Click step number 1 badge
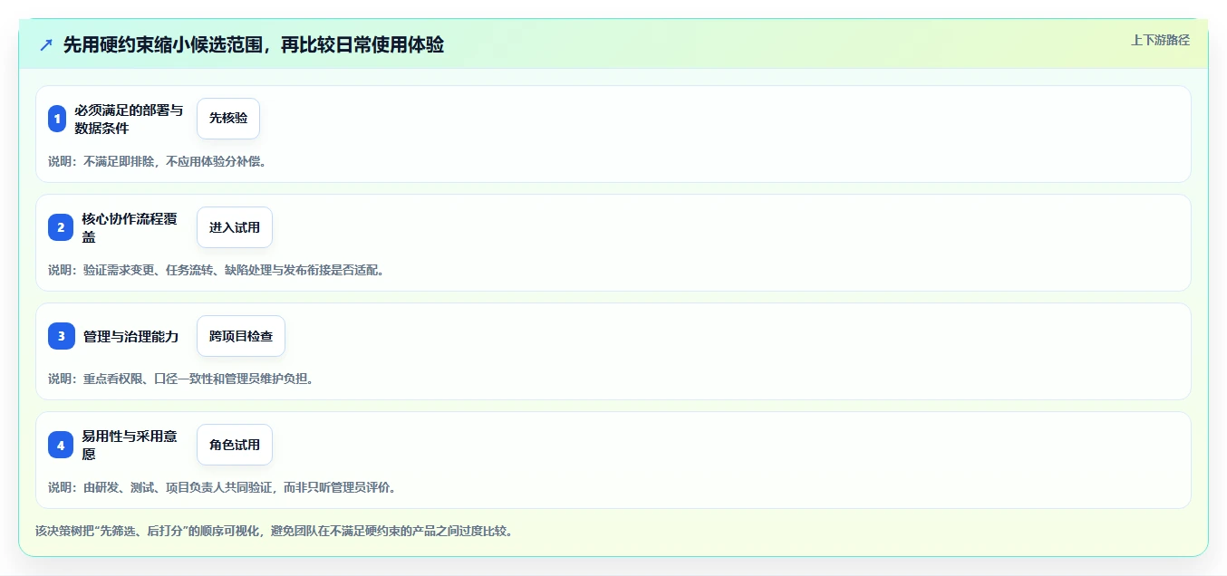The width and height of the screenshot is (1227, 576). click(x=57, y=119)
